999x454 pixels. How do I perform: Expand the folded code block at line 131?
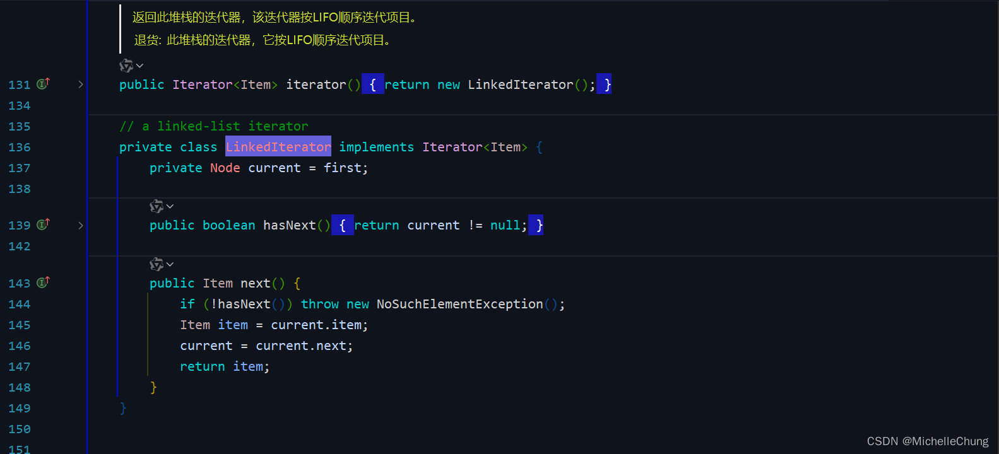(x=81, y=84)
